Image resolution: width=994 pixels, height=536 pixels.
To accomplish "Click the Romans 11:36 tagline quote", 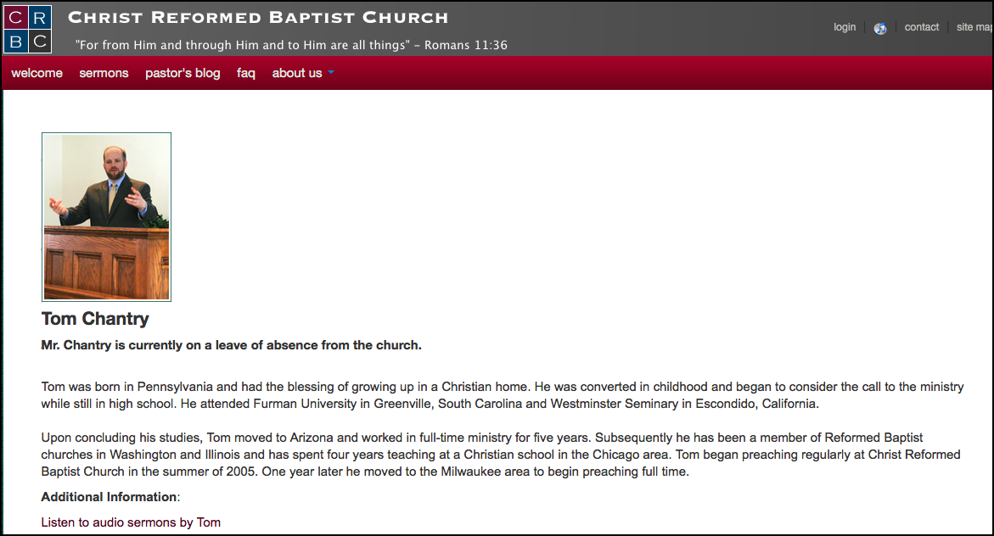I will [291, 45].
